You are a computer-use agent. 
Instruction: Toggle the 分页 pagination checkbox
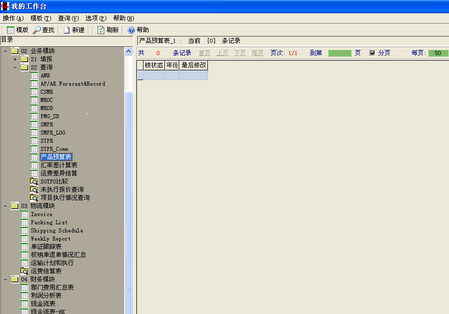(x=372, y=53)
